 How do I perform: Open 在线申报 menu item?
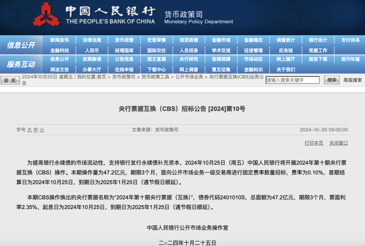(124, 70)
